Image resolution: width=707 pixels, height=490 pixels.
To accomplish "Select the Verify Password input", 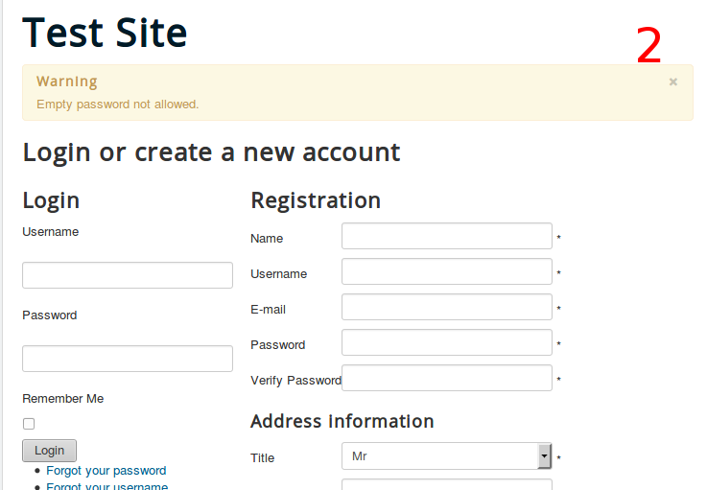I will point(447,378).
